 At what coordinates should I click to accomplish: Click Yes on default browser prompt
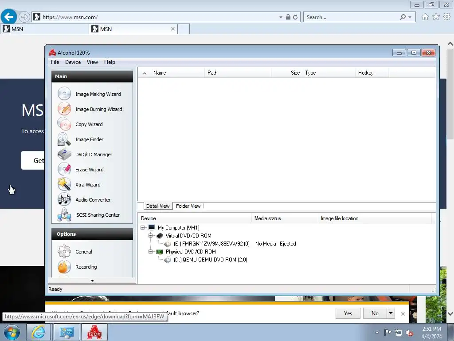[x=348, y=313]
